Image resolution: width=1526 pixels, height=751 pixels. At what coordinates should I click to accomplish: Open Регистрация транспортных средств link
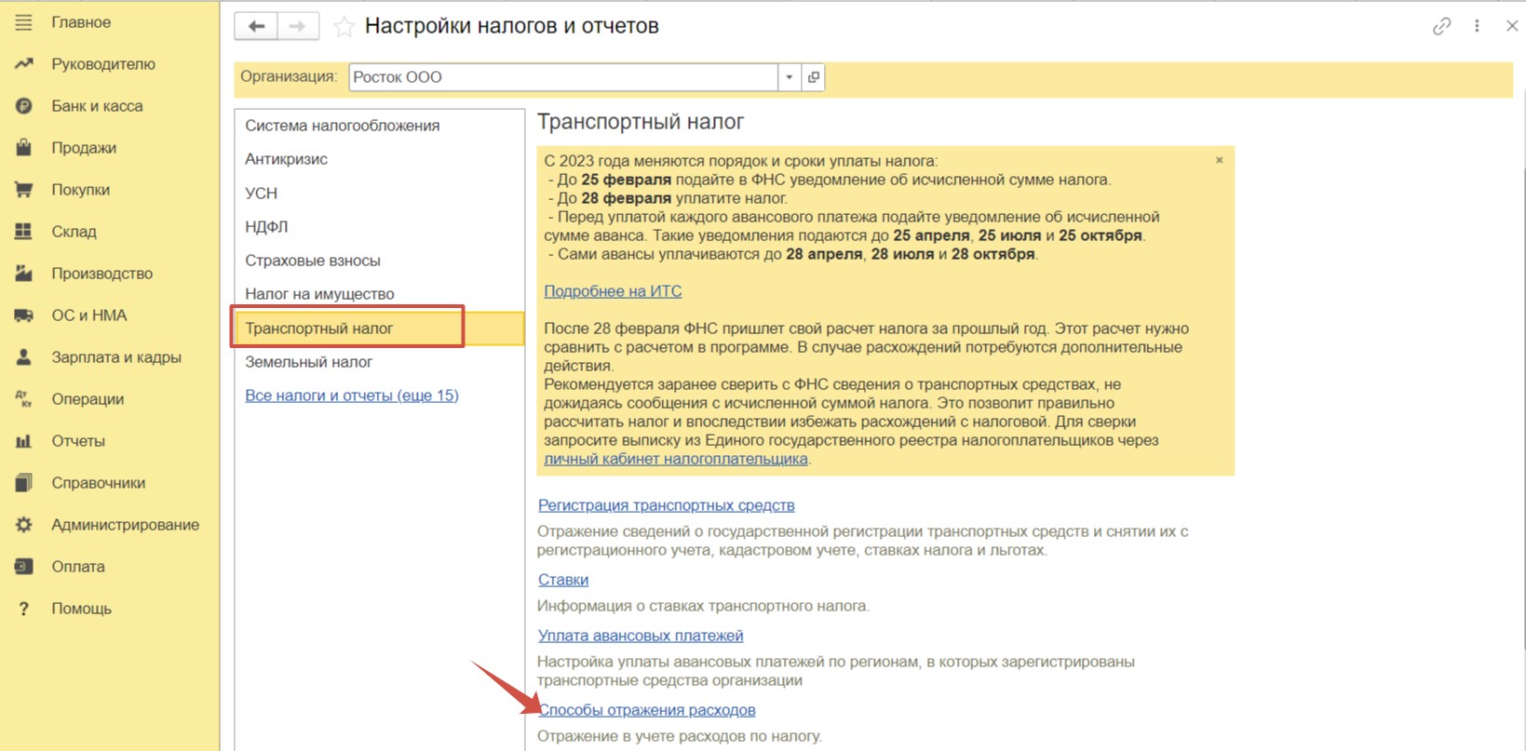tap(666, 505)
